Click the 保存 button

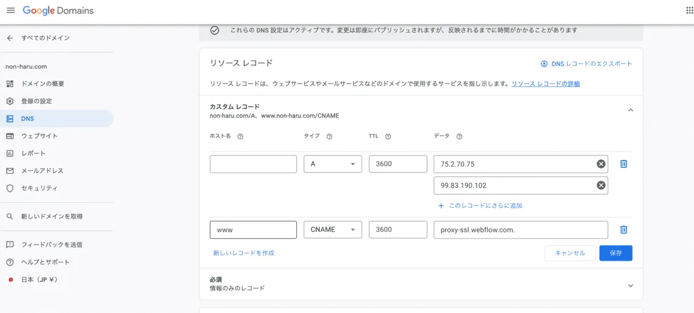(x=616, y=253)
